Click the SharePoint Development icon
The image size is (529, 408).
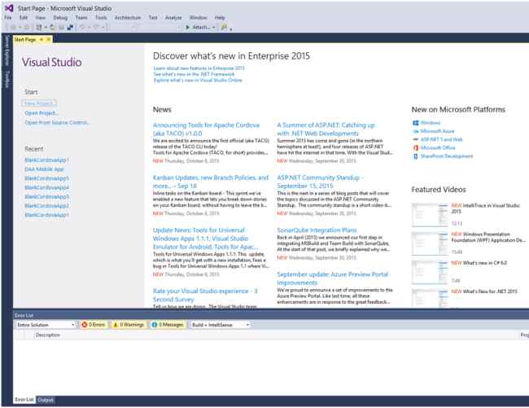click(x=416, y=156)
